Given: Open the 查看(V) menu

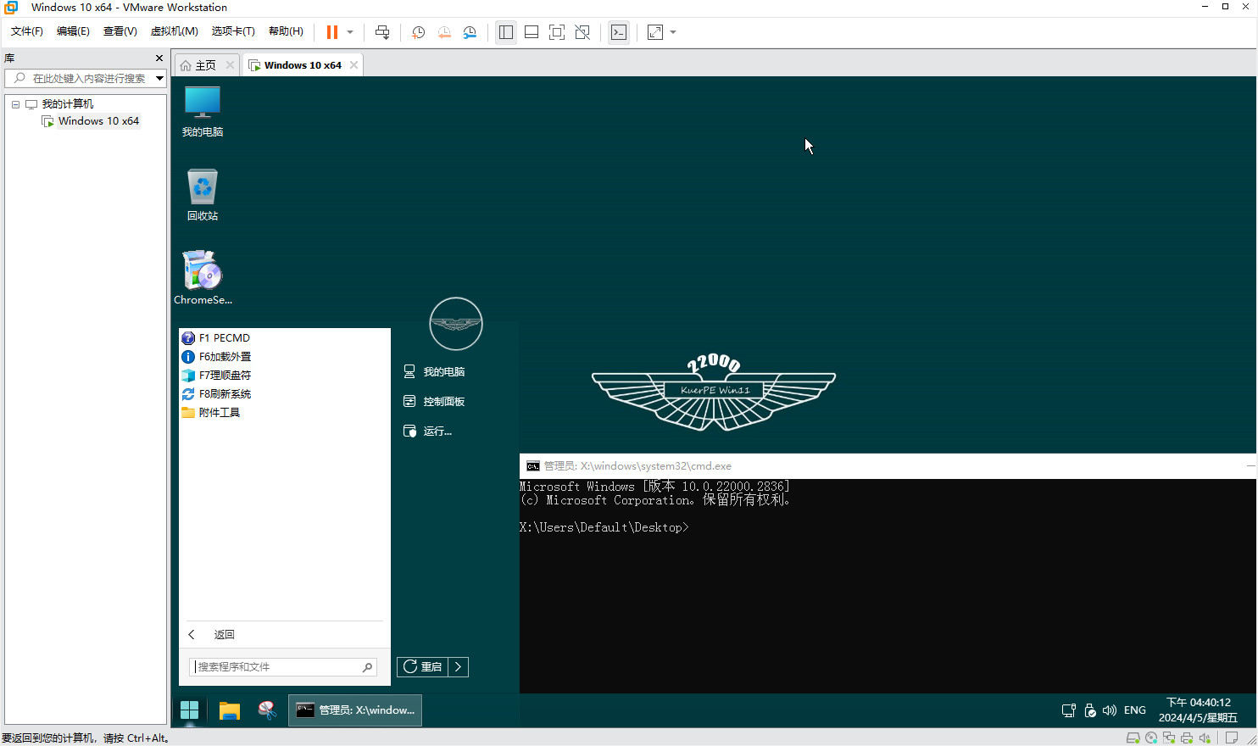Looking at the screenshot, I should click(x=120, y=31).
